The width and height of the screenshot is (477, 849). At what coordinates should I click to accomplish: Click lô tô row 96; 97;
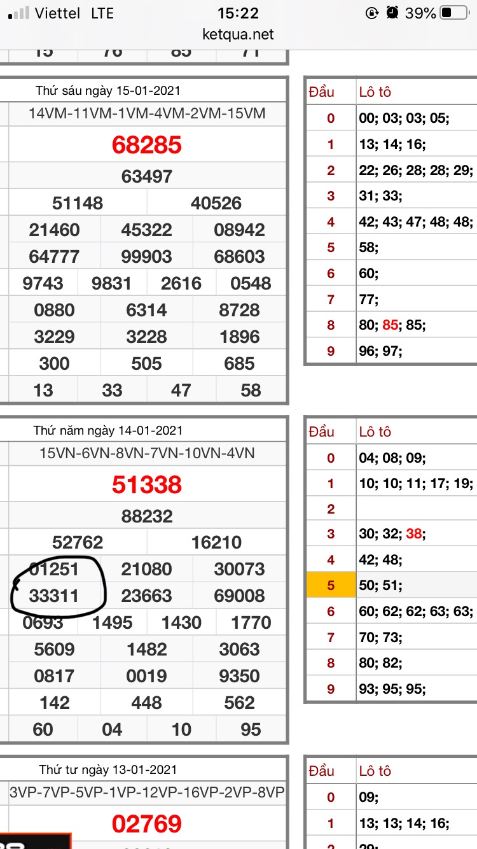click(x=380, y=351)
